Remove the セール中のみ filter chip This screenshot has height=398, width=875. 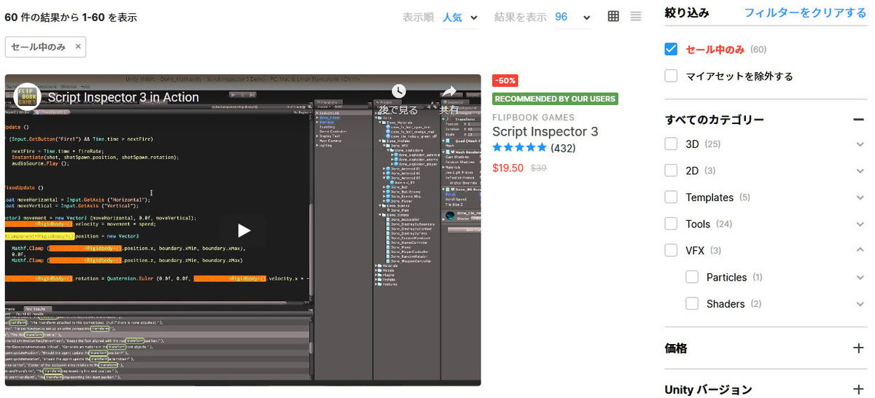78,47
